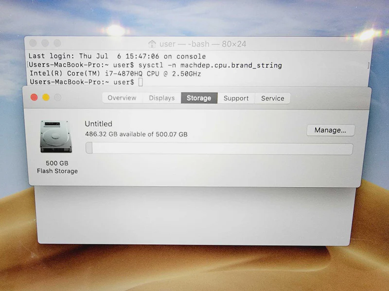Click the Terminal cursor at the empty prompt
This screenshot has width=389, height=291.
click(141, 82)
